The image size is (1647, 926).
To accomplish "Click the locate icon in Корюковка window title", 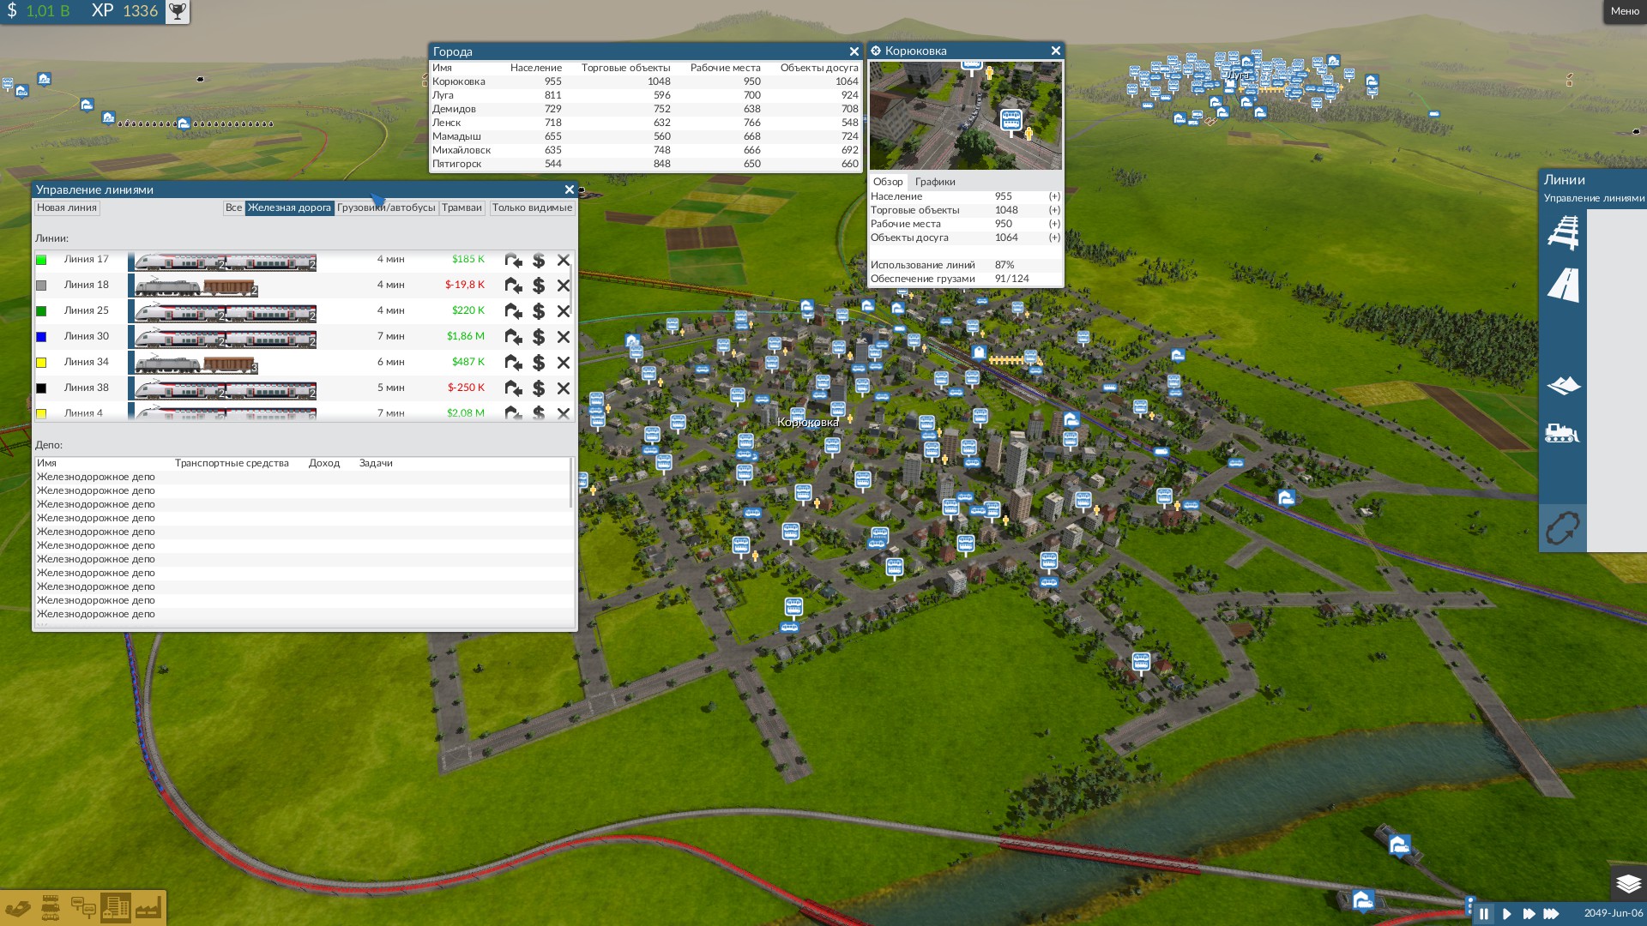I will [876, 51].
